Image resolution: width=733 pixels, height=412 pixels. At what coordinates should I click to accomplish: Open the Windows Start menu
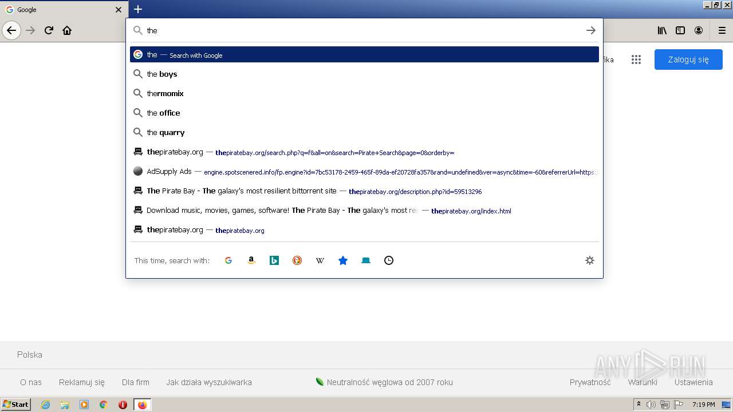pyautogui.click(x=15, y=405)
